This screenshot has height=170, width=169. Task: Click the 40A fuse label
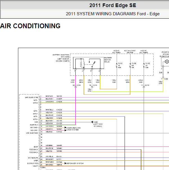coord(120,67)
